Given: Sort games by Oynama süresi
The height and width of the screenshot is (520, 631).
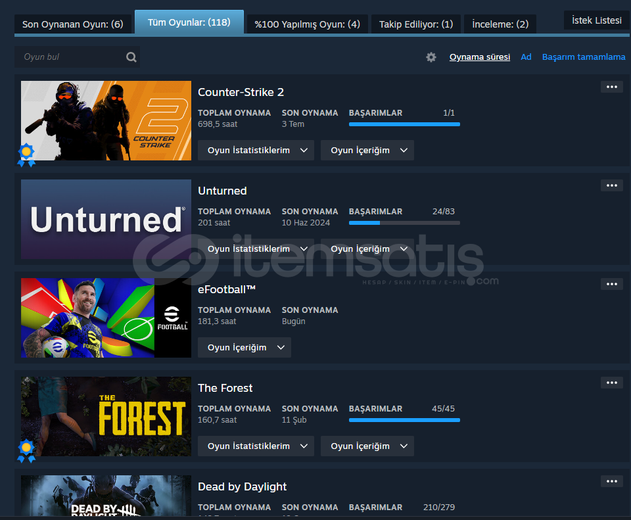Looking at the screenshot, I should [480, 57].
